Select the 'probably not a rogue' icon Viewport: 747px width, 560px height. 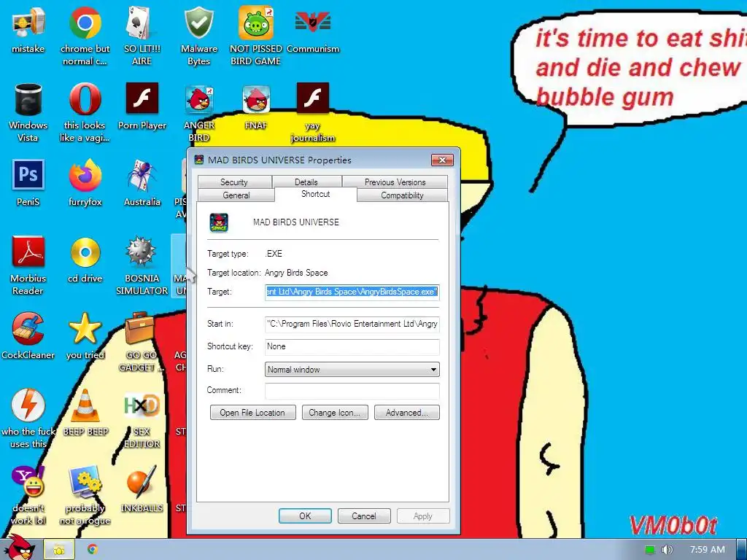tap(85, 495)
